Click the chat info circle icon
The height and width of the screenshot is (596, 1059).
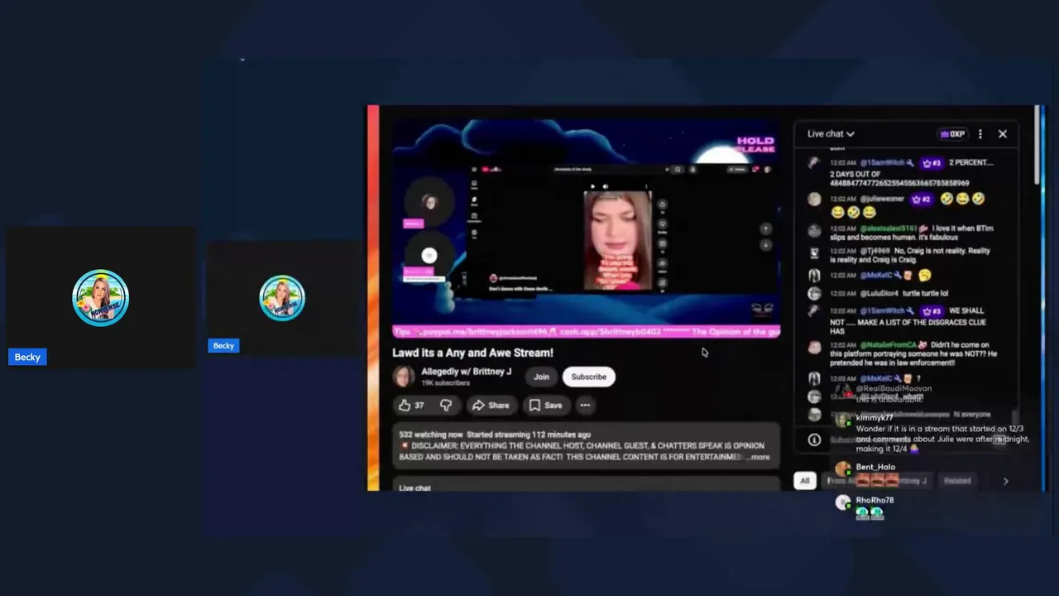pyautogui.click(x=814, y=440)
